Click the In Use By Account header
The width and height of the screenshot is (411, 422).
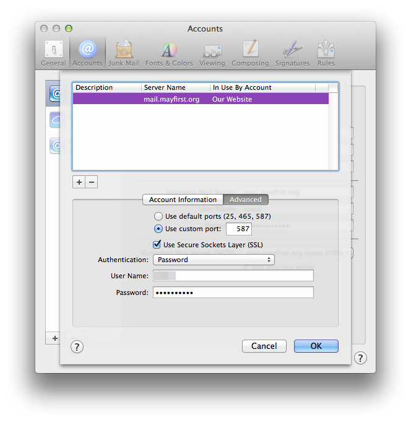pos(262,87)
